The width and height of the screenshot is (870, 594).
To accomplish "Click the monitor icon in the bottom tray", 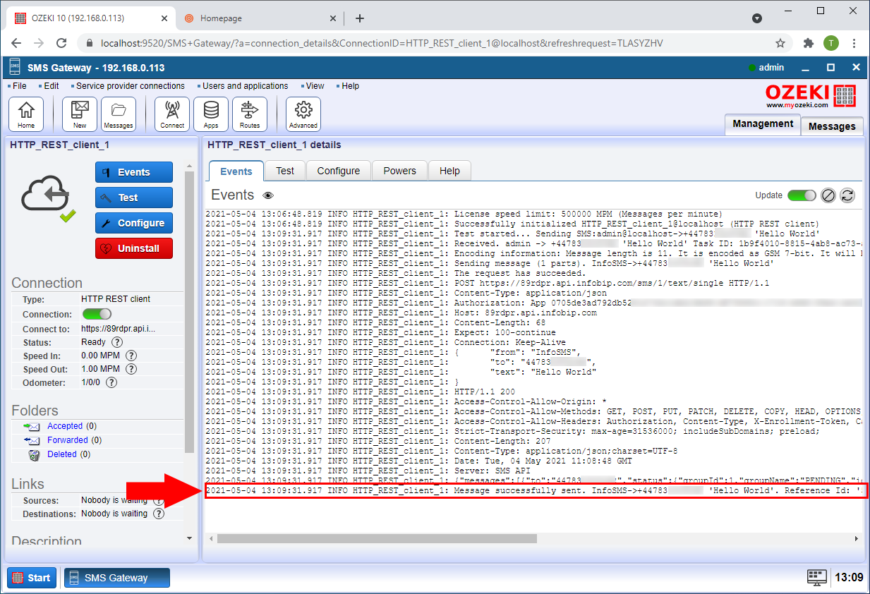I will coord(817,577).
